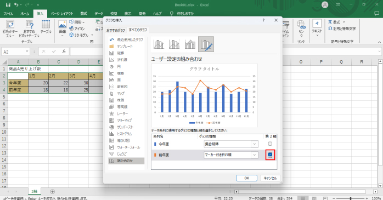Choose the レーダー radar chart category
The image size is (383, 200).
(x=126, y=113)
